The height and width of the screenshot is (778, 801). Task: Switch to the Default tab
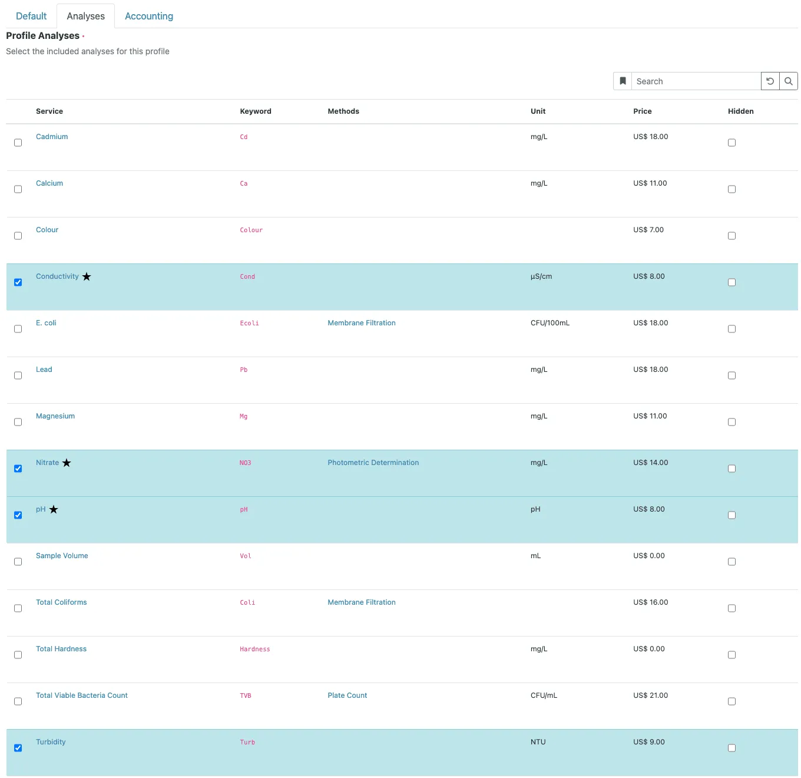click(31, 16)
